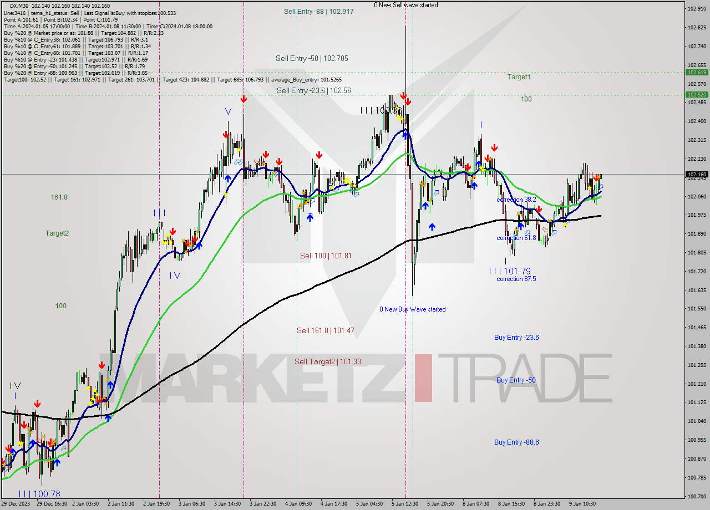This screenshot has height=510, width=710.
Task: Click the '9 Jan 10:30' time axis label
Action: pos(582,504)
